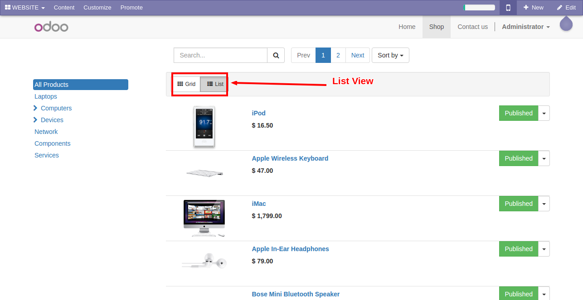Focus the Search input field
The height and width of the screenshot is (300, 583).
pyautogui.click(x=220, y=55)
